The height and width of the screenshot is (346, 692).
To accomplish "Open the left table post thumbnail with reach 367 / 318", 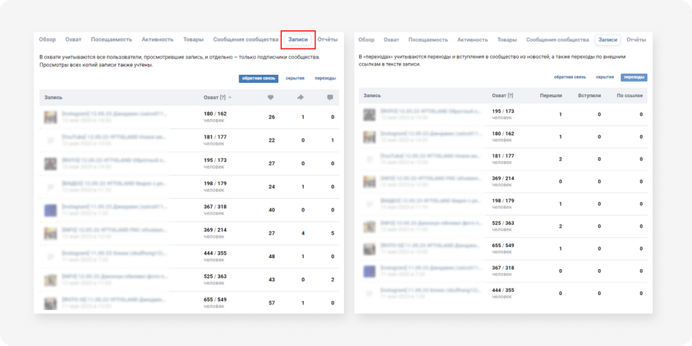I will point(50,210).
